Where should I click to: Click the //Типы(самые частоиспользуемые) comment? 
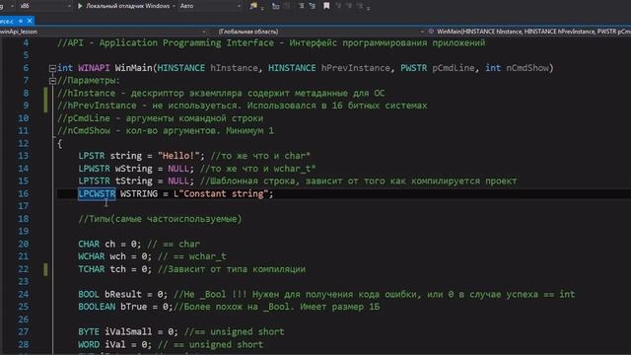point(160,219)
